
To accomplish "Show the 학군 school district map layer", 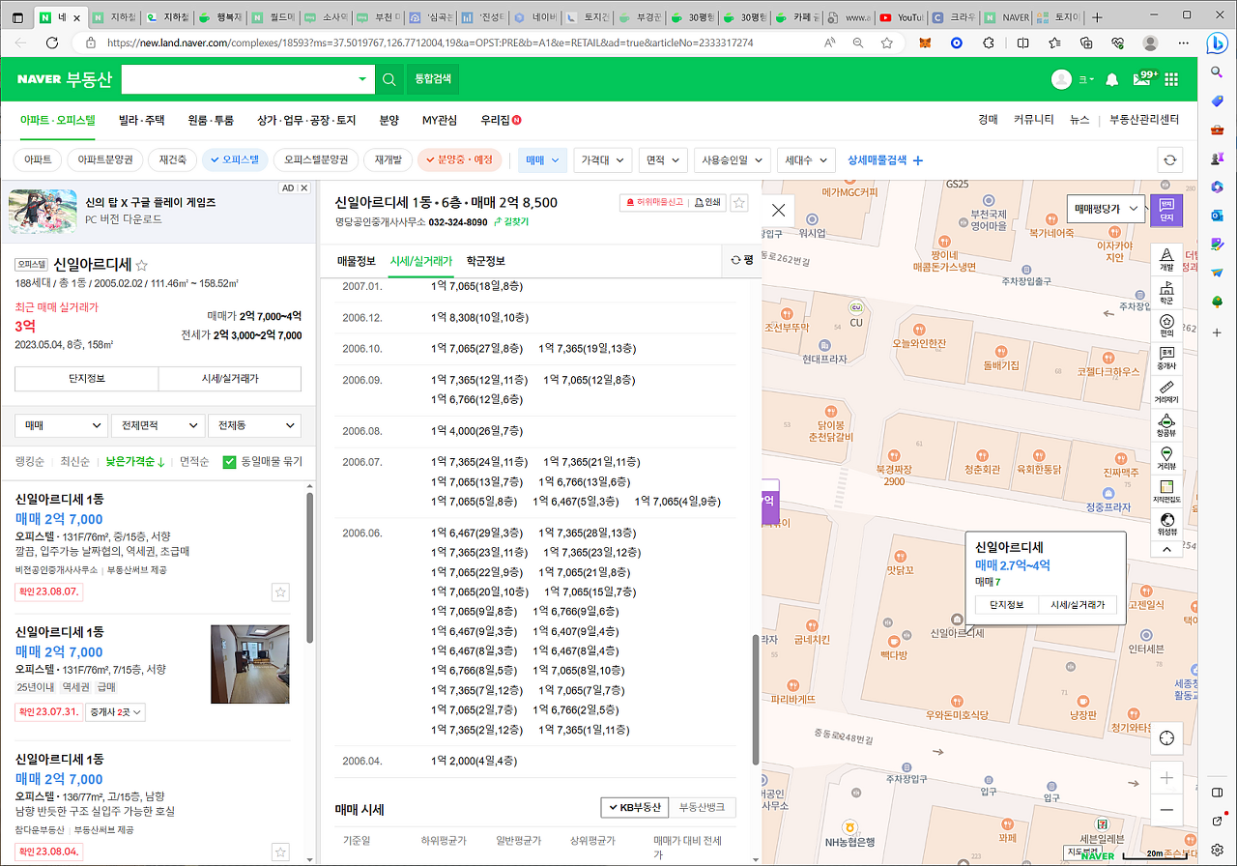I will click(x=1166, y=292).
